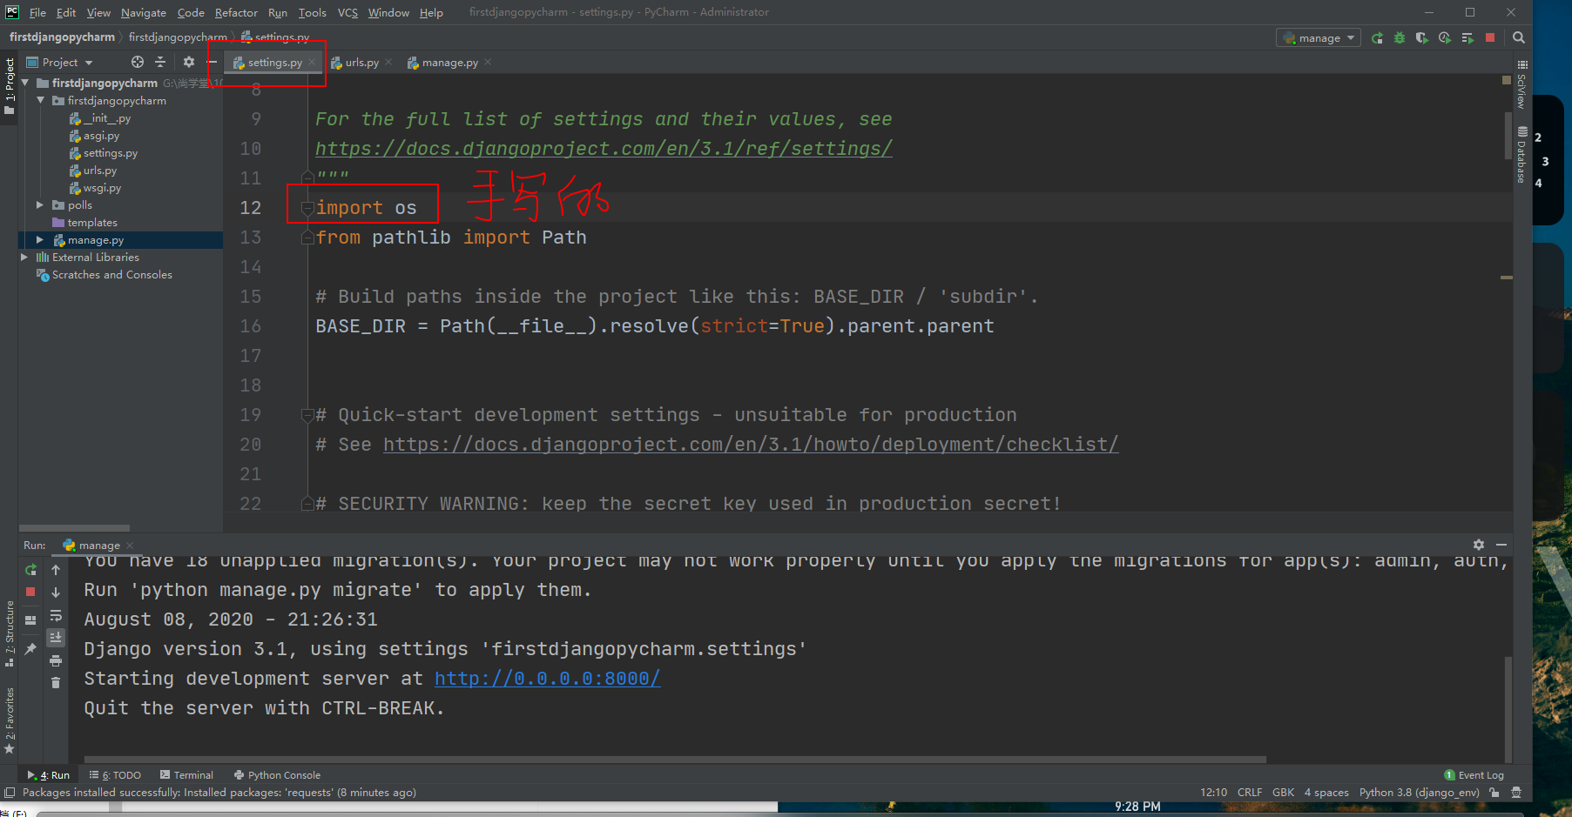Screen dimensions: 1572x817
Task: Open http://0.0.0.0:8000/ server link
Action: (x=547, y=679)
